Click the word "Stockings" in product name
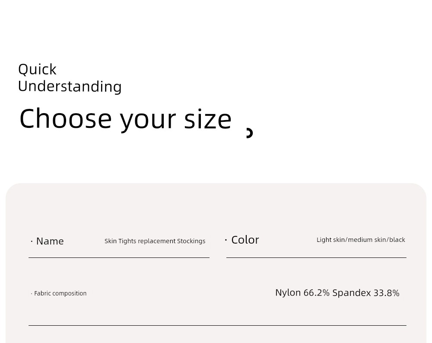This screenshot has width=432, height=343. [191, 241]
